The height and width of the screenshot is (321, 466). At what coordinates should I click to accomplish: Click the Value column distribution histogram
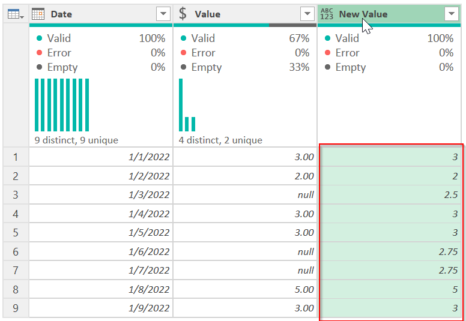tap(187, 105)
